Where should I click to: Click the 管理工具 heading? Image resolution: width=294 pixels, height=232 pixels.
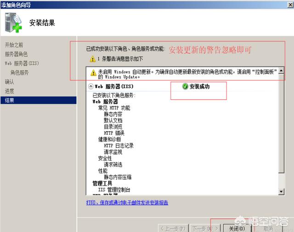click(102, 183)
